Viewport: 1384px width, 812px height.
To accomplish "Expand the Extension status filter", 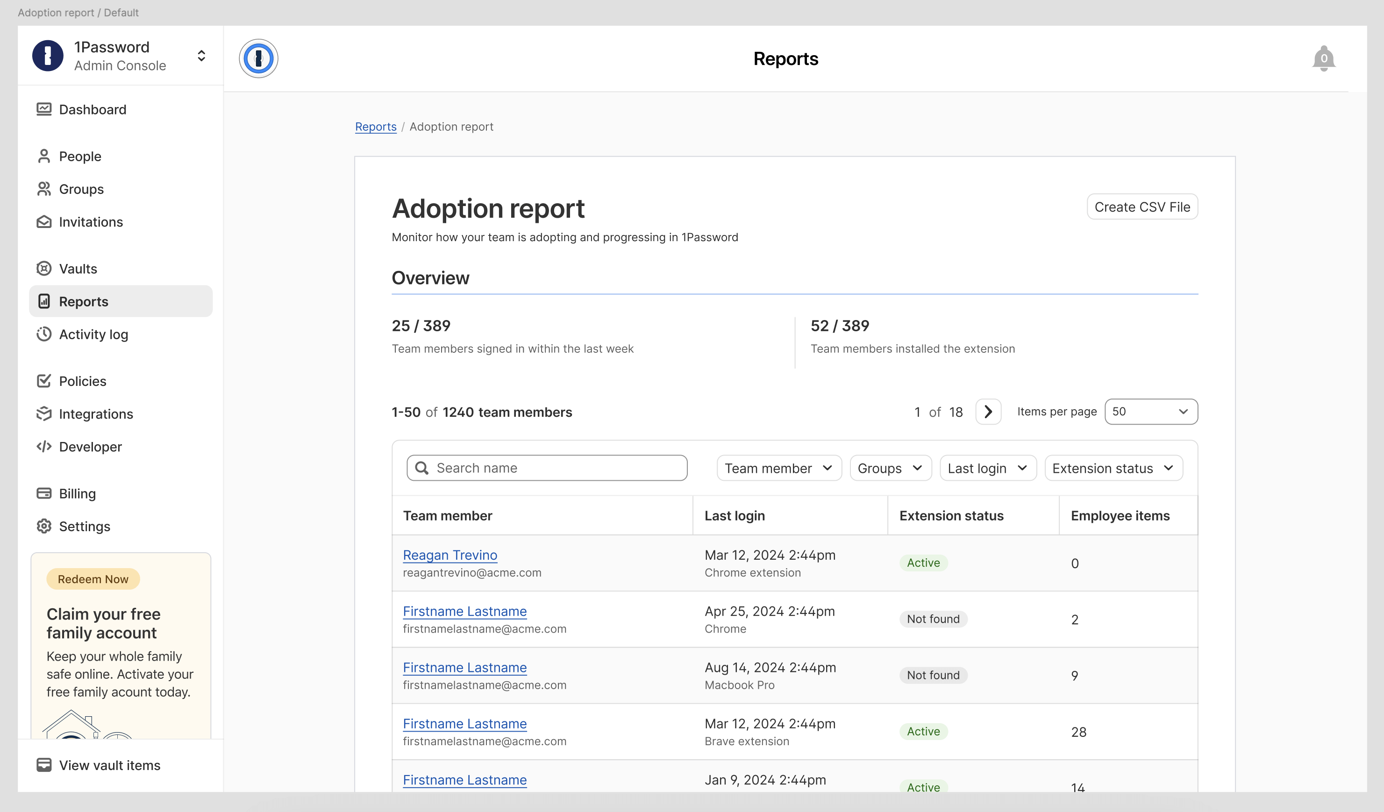I will pyautogui.click(x=1113, y=468).
